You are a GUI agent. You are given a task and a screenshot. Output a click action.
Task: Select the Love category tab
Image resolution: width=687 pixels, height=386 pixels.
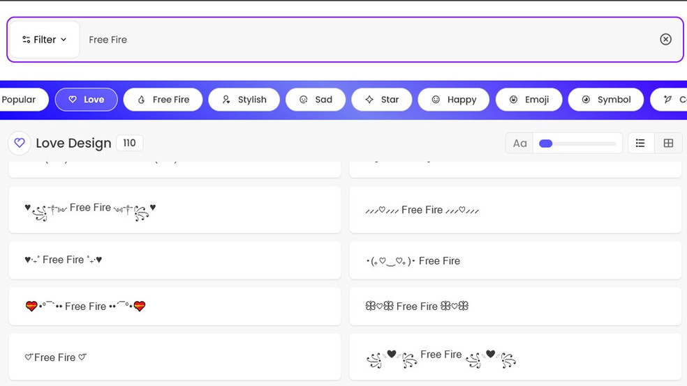coord(87,100)
